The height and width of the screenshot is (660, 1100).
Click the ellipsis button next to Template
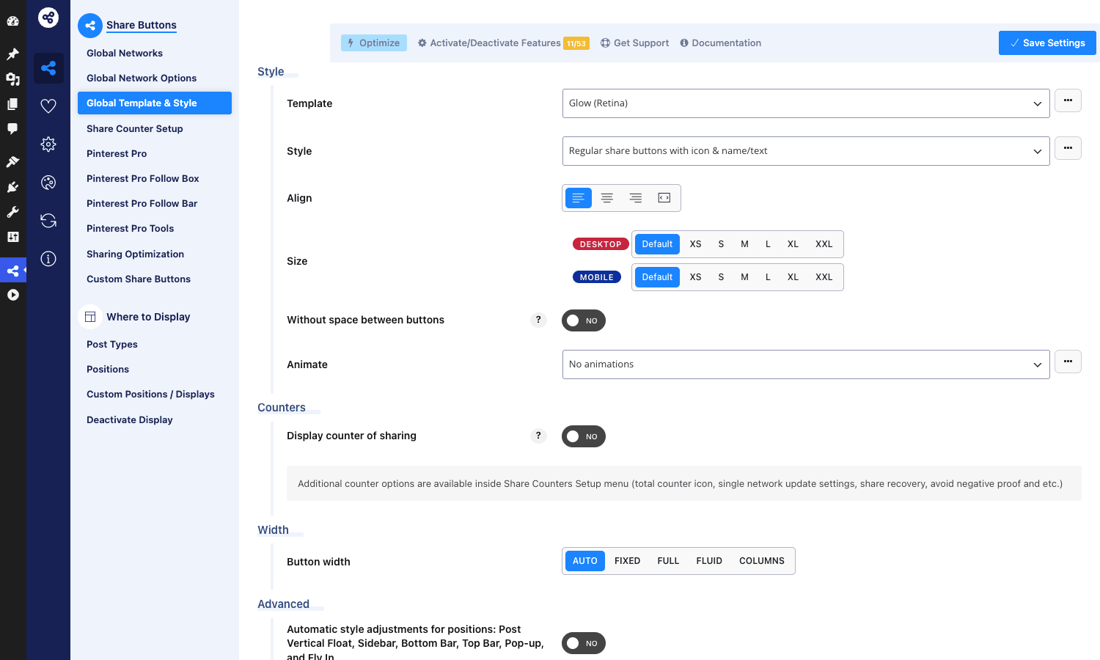[x=1068, y=100]
